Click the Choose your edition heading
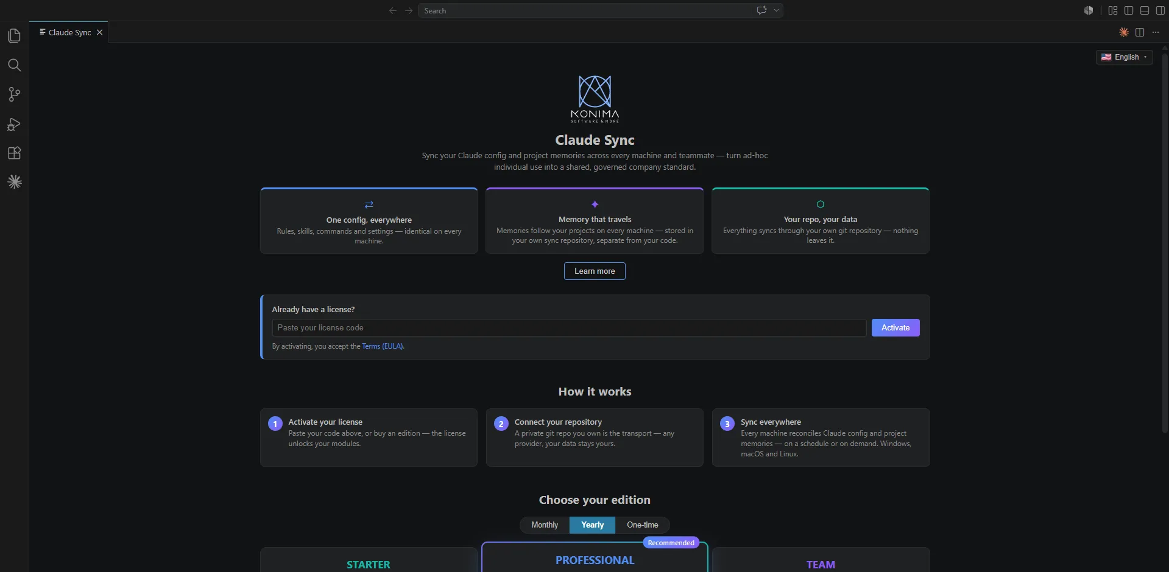Viewport: 1169px width, 572px height. point(595,500)
